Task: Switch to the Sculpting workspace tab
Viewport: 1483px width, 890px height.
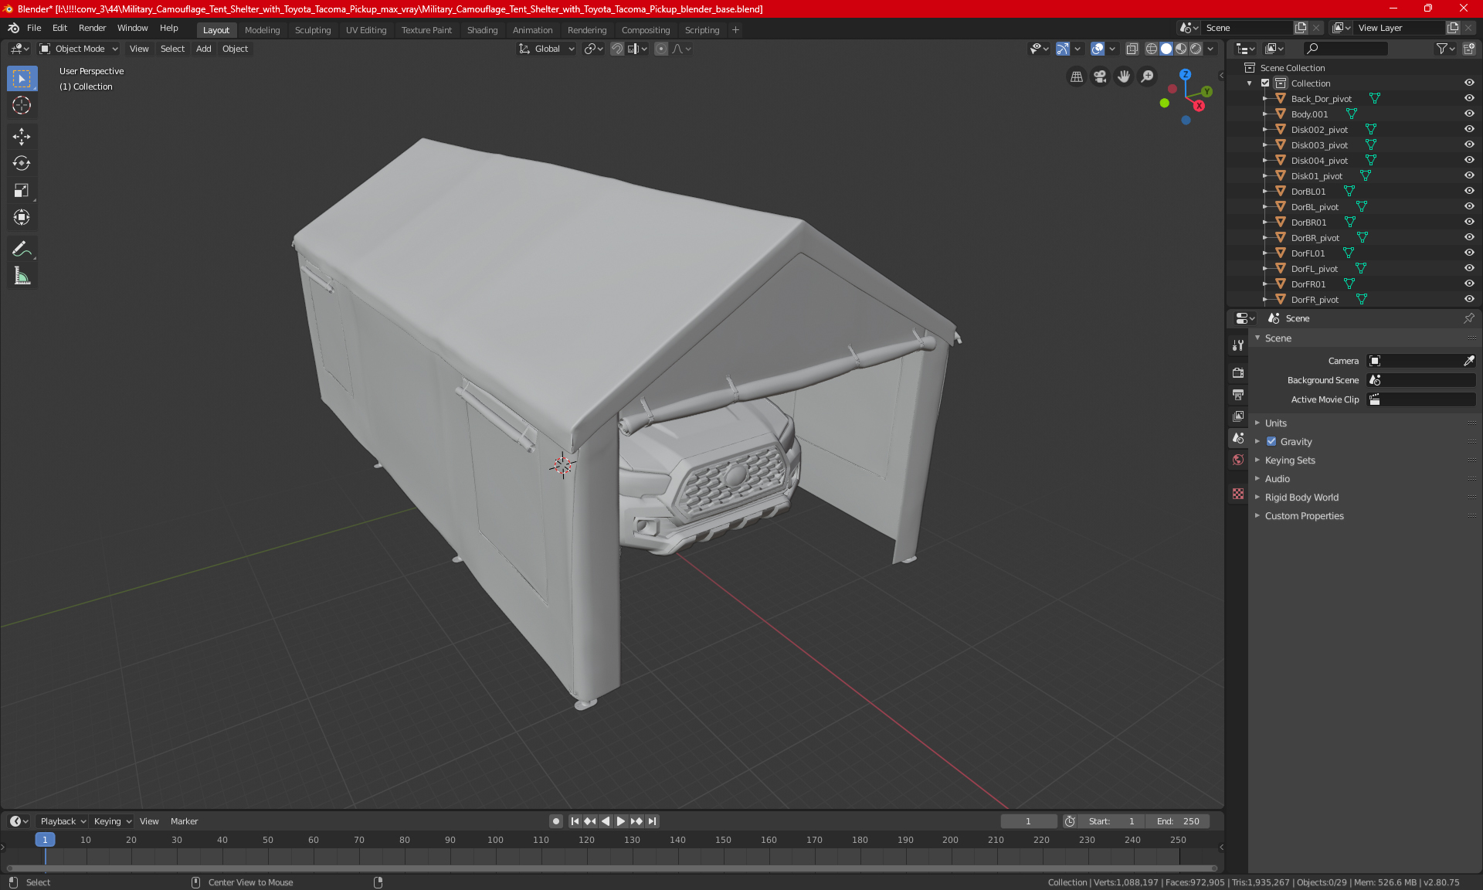Action: 312,30
